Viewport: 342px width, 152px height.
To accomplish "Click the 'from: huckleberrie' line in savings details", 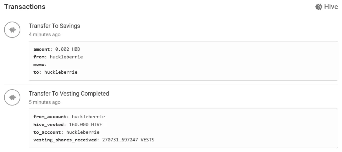I will click(58, 57).
